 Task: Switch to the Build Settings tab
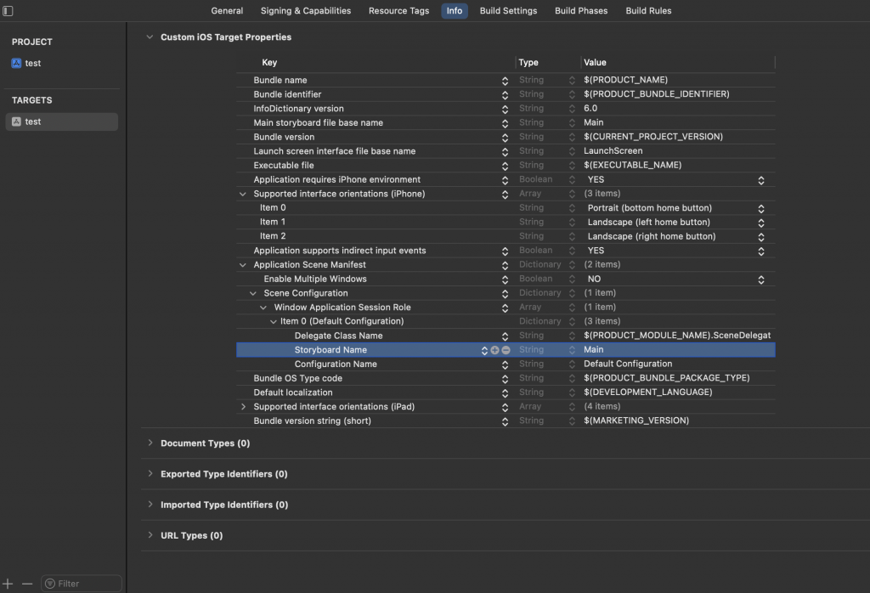508,11
